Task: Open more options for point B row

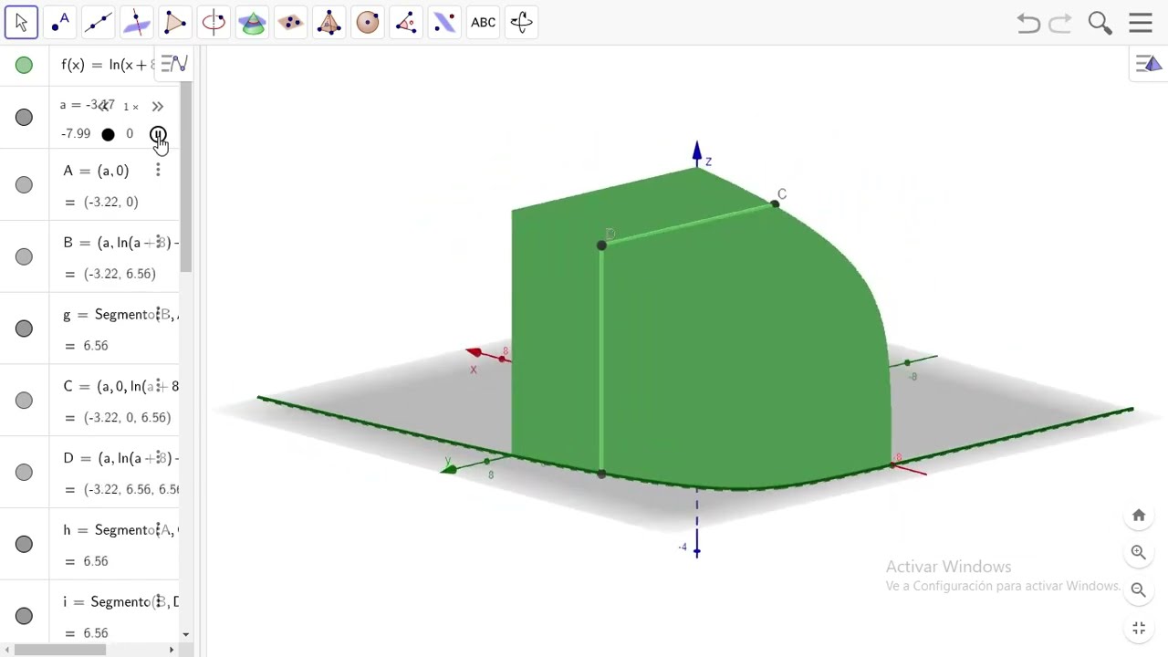Action: pos(158,243)
